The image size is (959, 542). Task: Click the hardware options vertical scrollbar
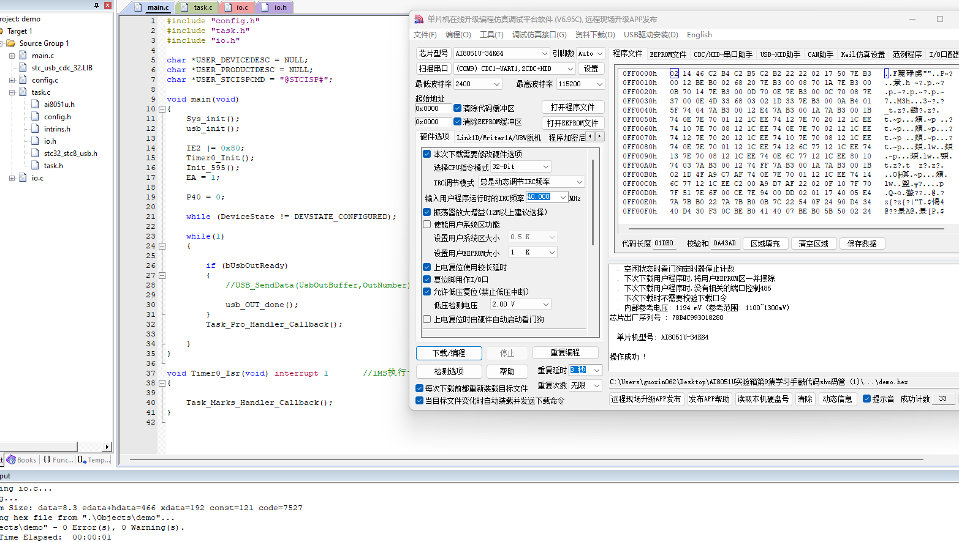[x=593, y=202]
